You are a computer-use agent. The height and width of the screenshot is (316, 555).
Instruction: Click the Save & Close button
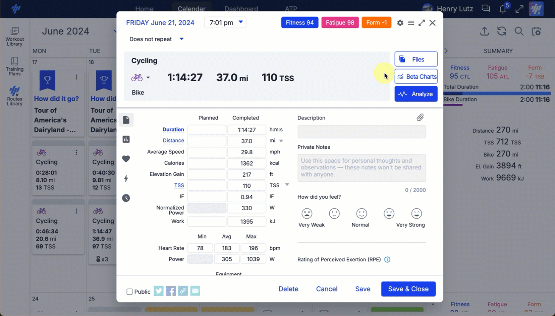(408, 289)
